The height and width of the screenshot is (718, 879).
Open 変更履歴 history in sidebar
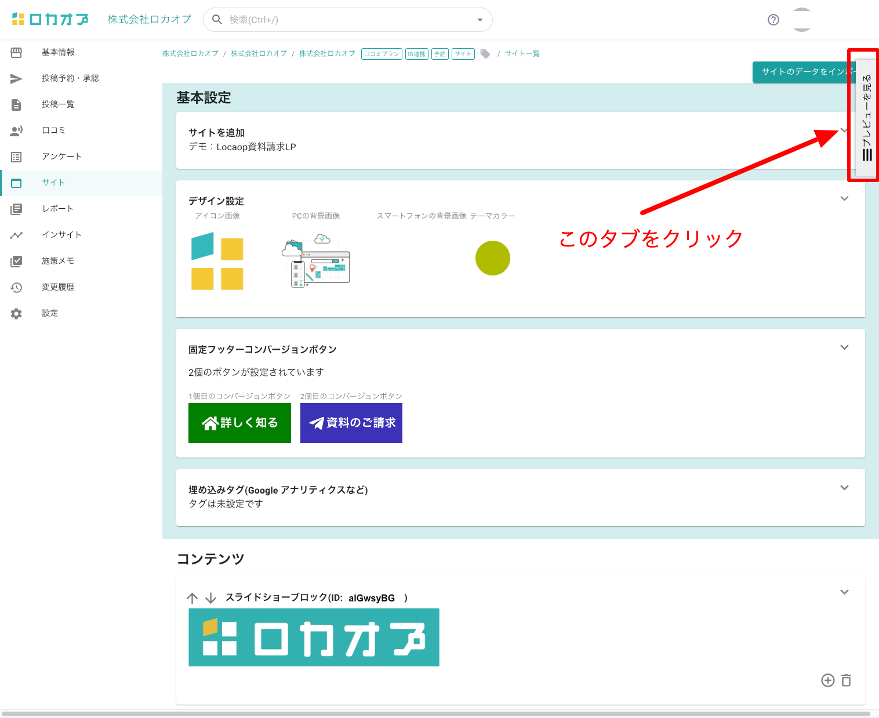(57, 287)
